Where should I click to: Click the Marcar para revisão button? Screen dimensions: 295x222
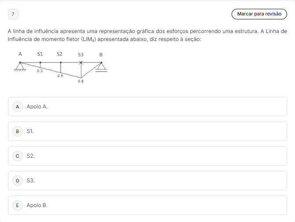(259, 14)
